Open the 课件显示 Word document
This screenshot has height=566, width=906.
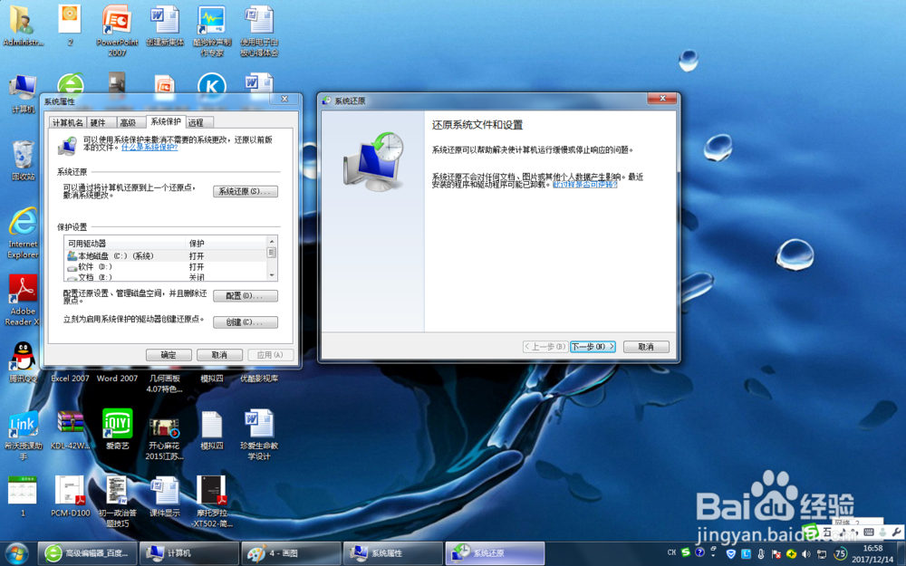coord(165,495)
